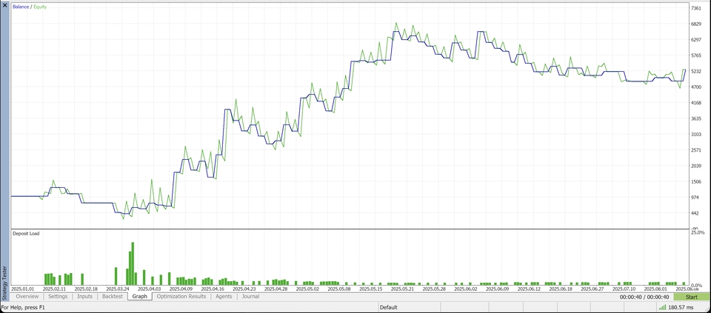The image size is (711, 313).
Task: Select the Graph tab
Action: 140,297
